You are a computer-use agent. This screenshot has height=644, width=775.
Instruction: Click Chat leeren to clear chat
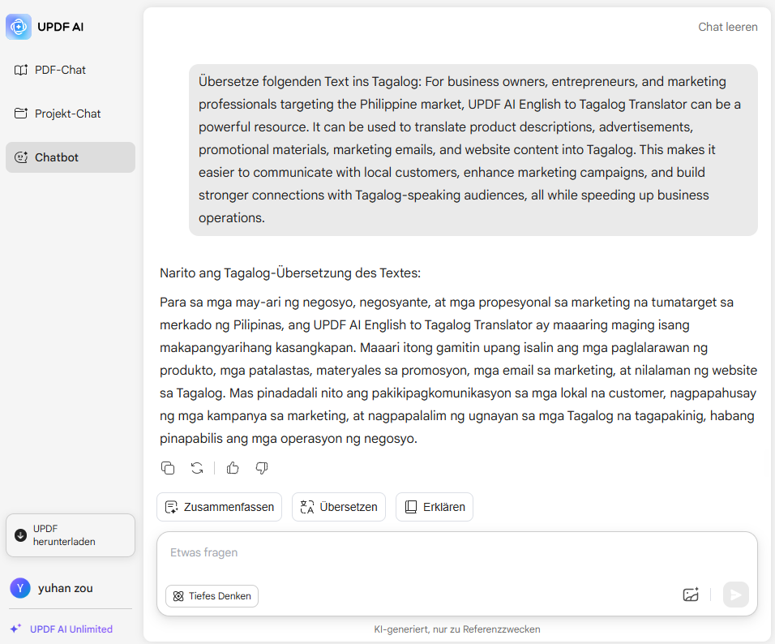(727, 27)
